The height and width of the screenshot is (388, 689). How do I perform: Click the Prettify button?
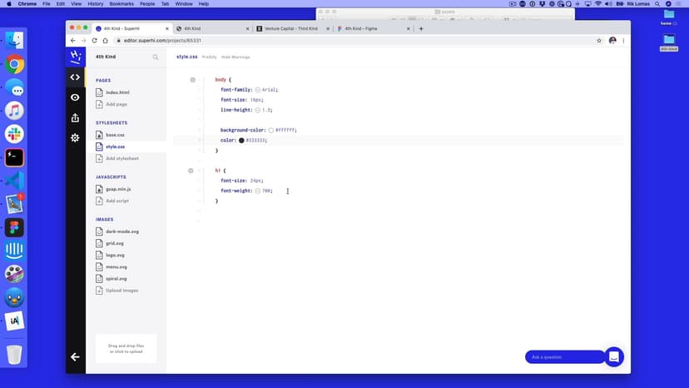[x=209, y=57]
